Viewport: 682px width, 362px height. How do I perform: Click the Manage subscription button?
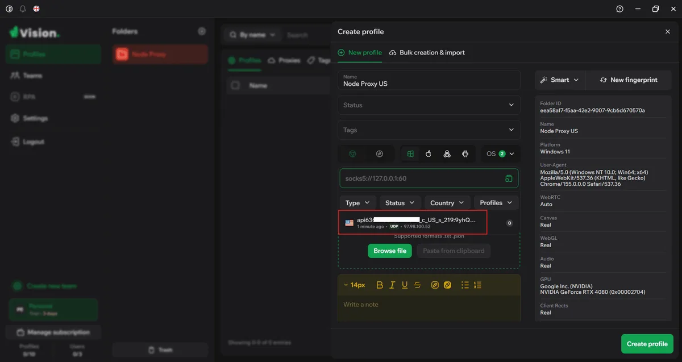(x=53, y=332)
